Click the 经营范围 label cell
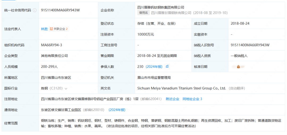Viewport: 287px width, 135px height. [20, 123]
